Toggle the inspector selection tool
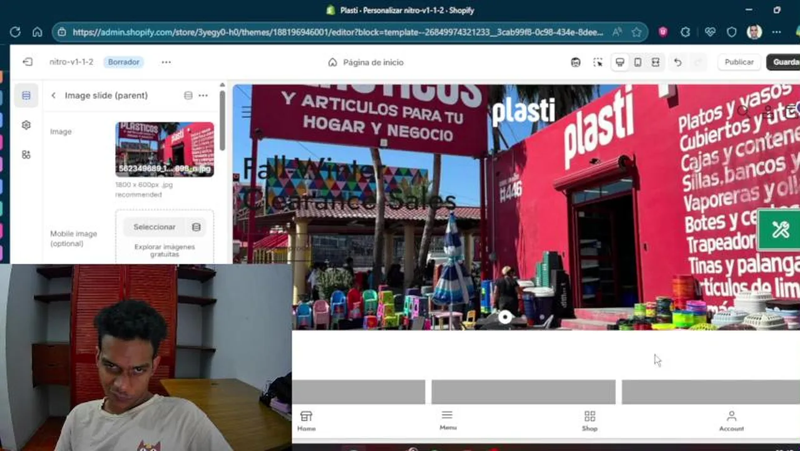800x451 pixels. point(598,62)
